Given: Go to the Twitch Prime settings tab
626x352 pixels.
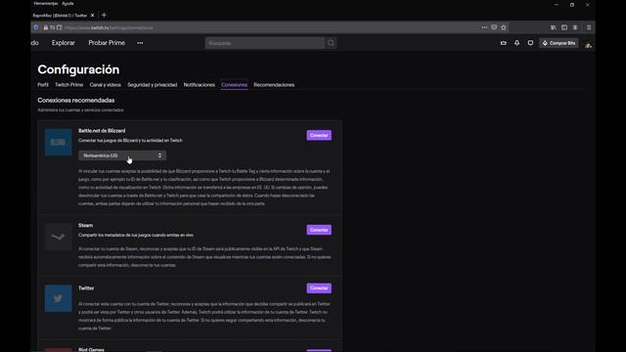Looking at the screenshot, I should point(69,85).
